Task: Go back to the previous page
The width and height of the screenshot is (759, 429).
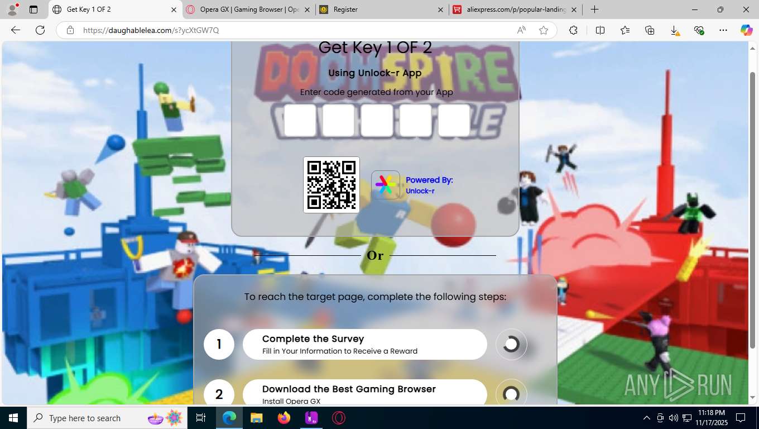Action: pos(16,30)
